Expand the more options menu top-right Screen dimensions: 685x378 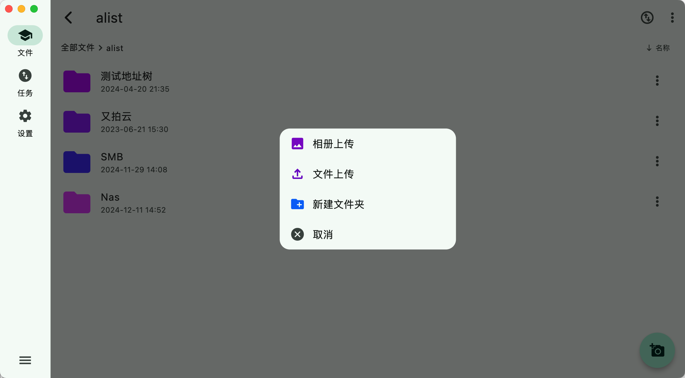[673, 18]
